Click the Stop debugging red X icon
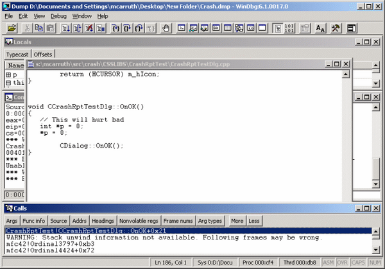 click(x=89, y=28)
